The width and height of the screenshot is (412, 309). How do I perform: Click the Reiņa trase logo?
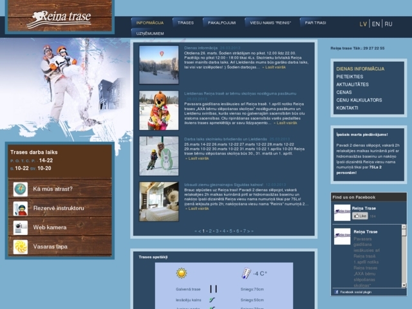tap(59, 17)
